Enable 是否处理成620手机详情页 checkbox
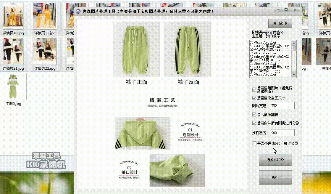 (254, 143)
